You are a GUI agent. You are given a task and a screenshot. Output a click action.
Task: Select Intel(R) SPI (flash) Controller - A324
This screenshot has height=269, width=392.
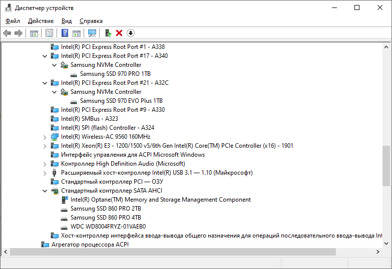(108, 128)
